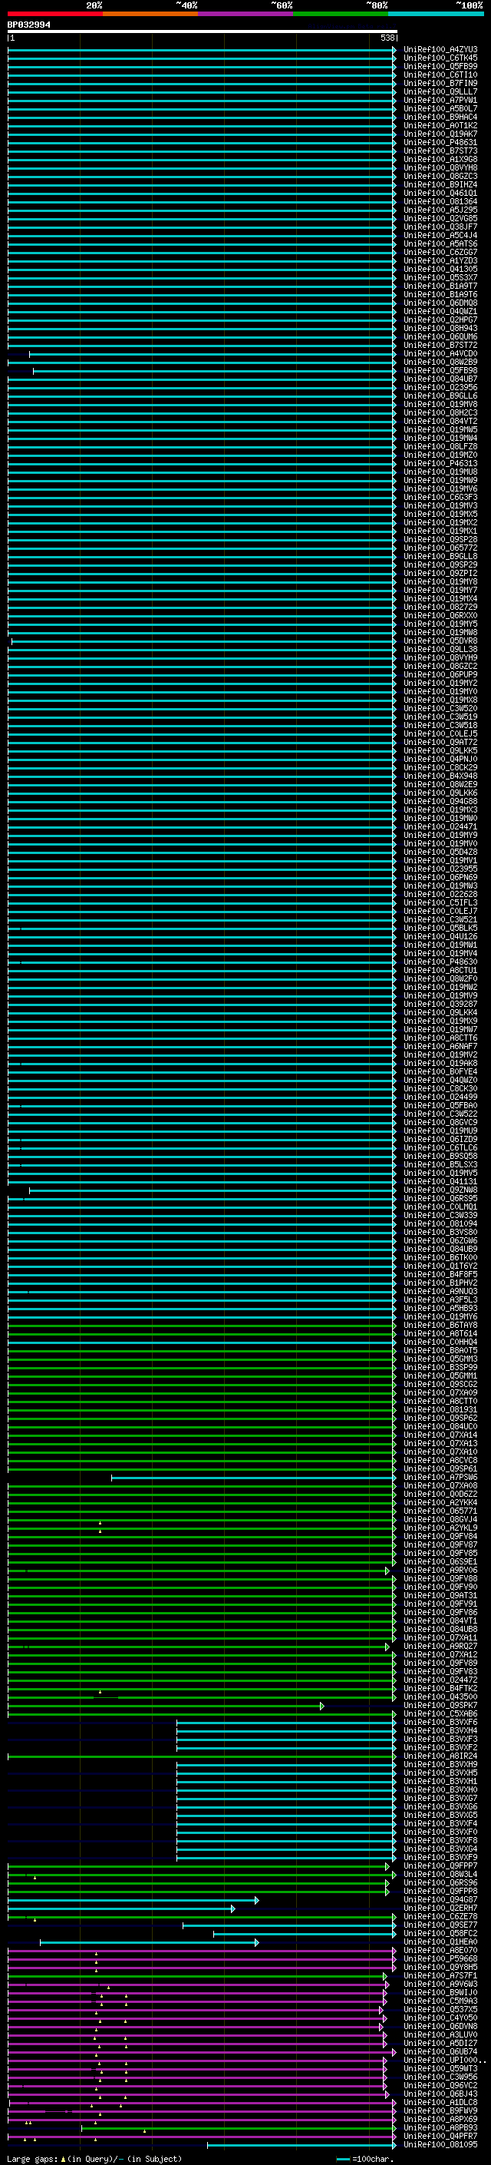
Task: Click label UniRef100_Q2VG85
Action: tap(440, 219)
